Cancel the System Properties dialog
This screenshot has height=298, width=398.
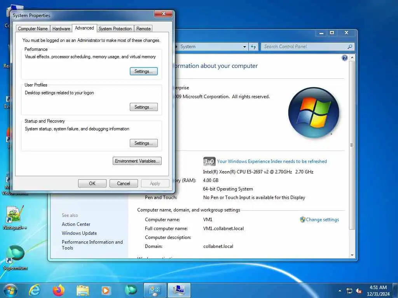[124, 183]
